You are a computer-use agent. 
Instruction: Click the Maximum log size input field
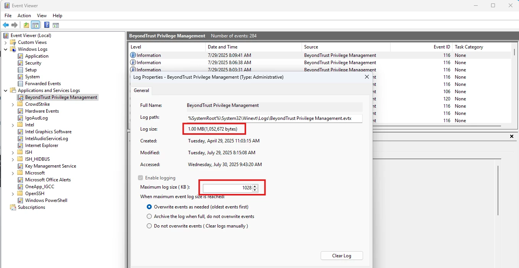227,188
